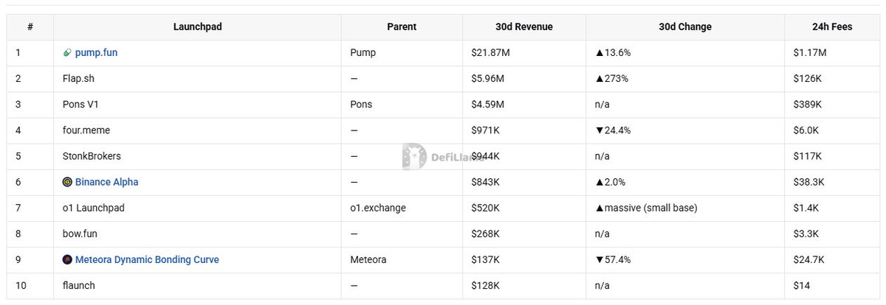Click the 24h Fees column header
This screenshot has width=886, height=305.
[831, 27]
